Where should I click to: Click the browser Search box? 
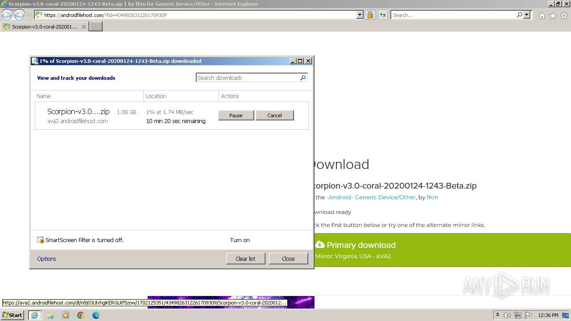click(453, 15)
